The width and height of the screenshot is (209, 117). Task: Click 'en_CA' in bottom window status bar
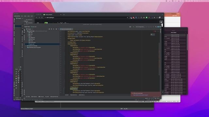pyautogui.click(x=125, y=109)
